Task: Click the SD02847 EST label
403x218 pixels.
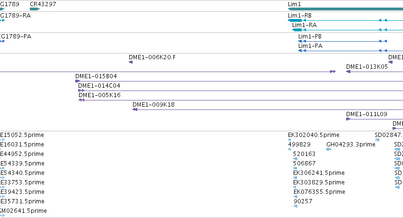Action: coord(389,135)
